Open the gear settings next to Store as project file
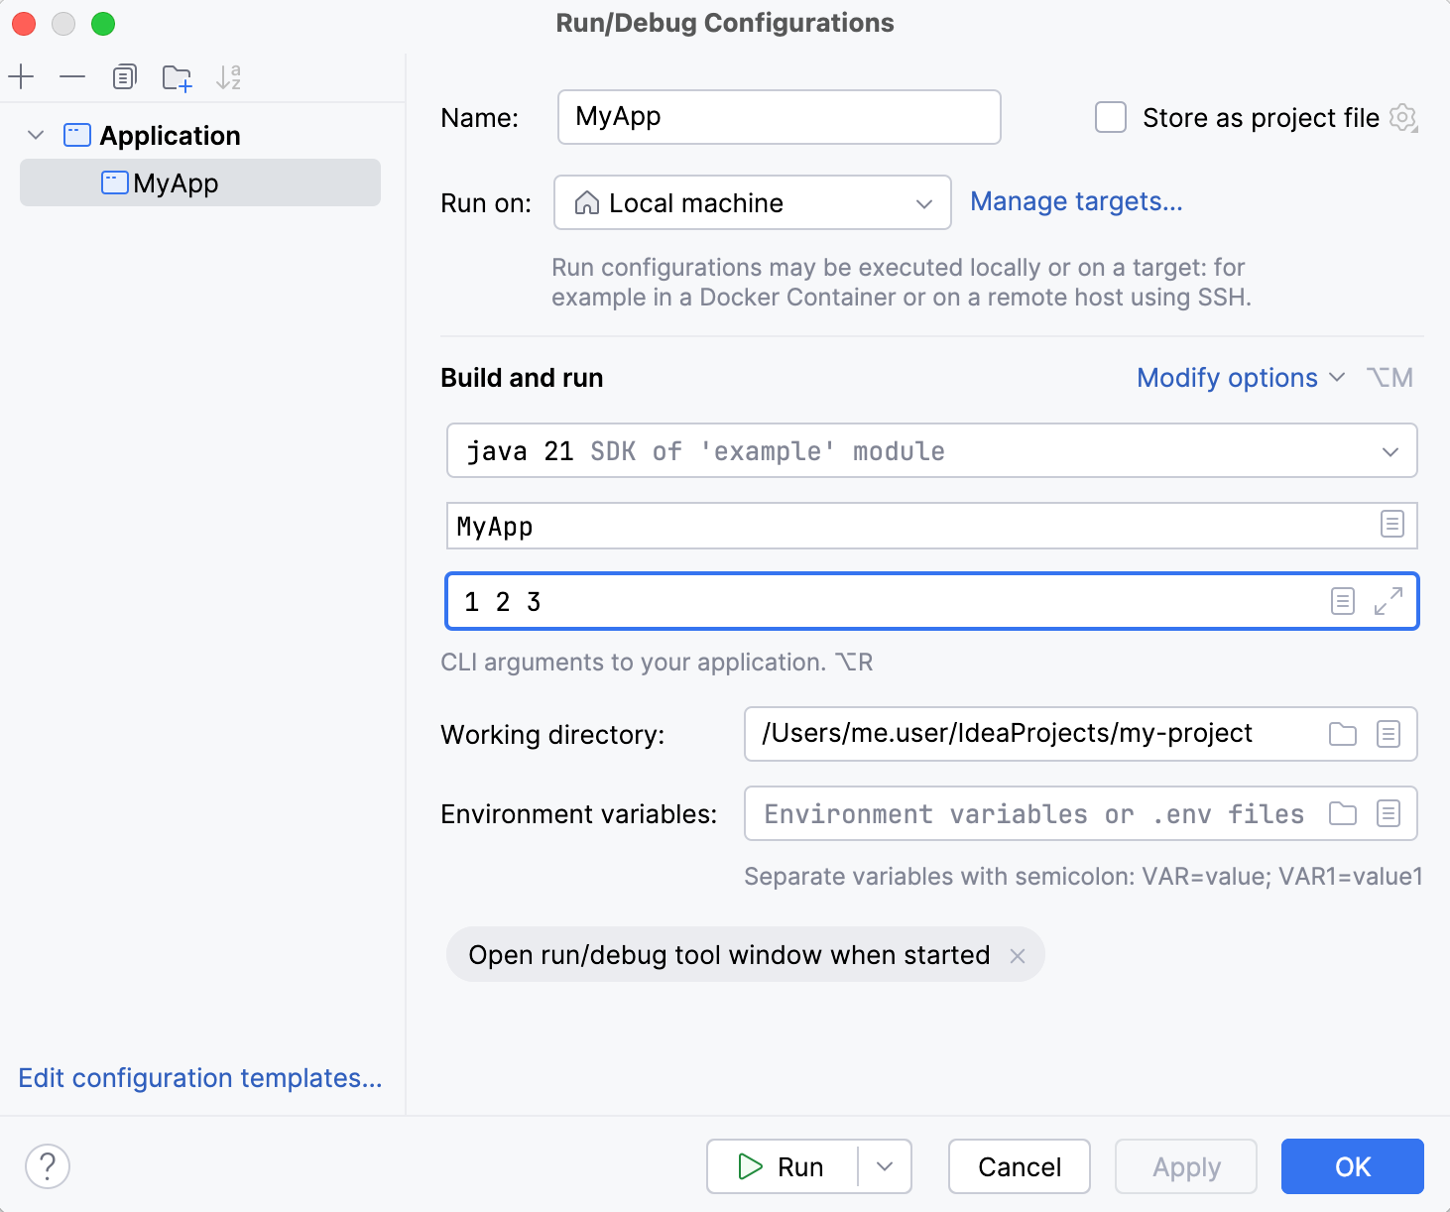1450x1212 pixels. click(1404, 117)
